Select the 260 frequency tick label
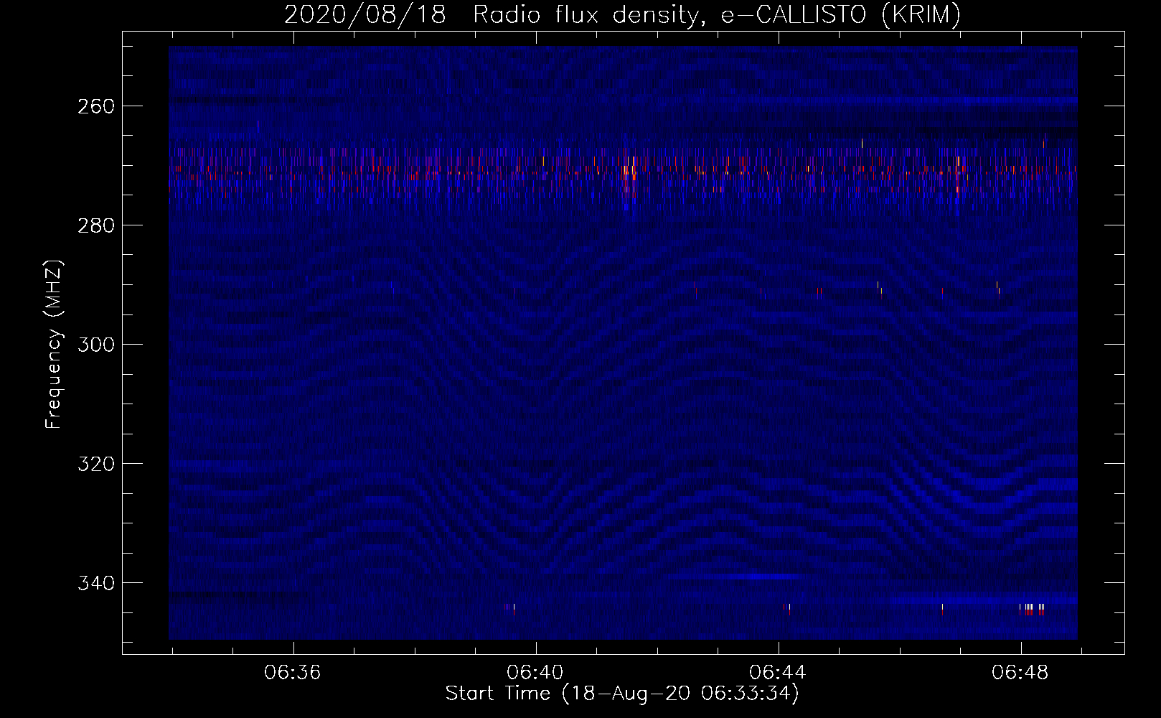Image resolution: width=1161 pixels, height=718 pixels. (95, 106)
